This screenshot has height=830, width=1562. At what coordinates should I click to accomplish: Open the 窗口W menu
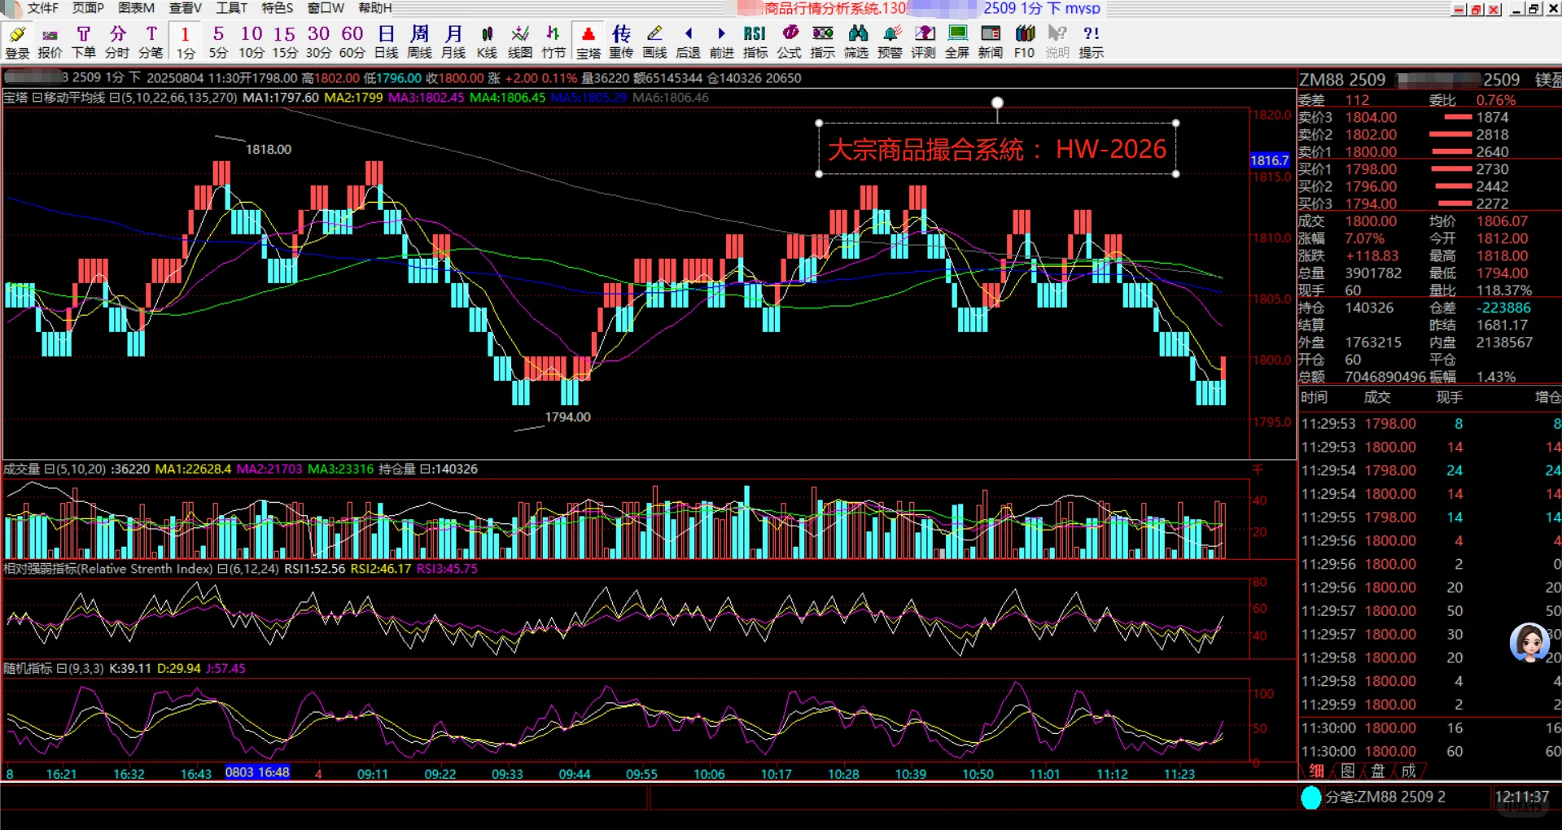tap(326, 8)
